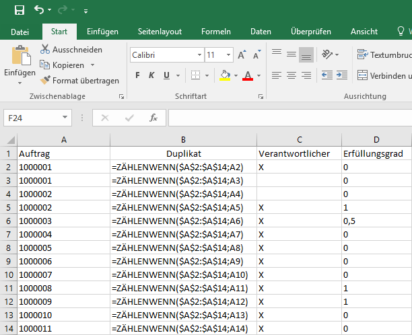Click the formula bar enter checkmark icon
The image size is (412, 335).
pos(129,118)
